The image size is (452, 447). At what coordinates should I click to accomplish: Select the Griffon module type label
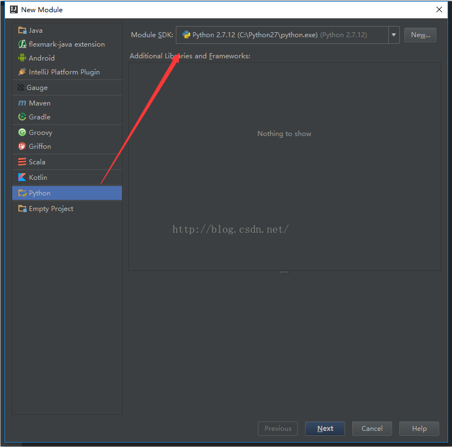[40, 146]
